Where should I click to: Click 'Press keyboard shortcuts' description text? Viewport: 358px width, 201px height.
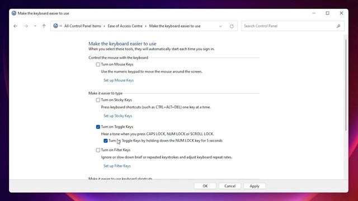[156, 107]
